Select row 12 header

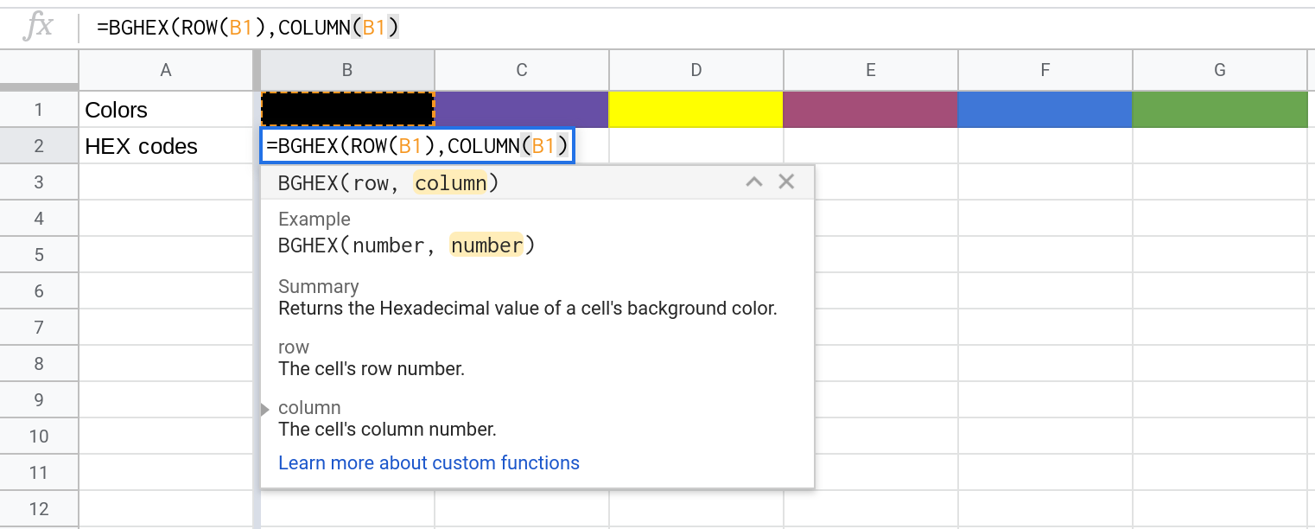(39, 509)
